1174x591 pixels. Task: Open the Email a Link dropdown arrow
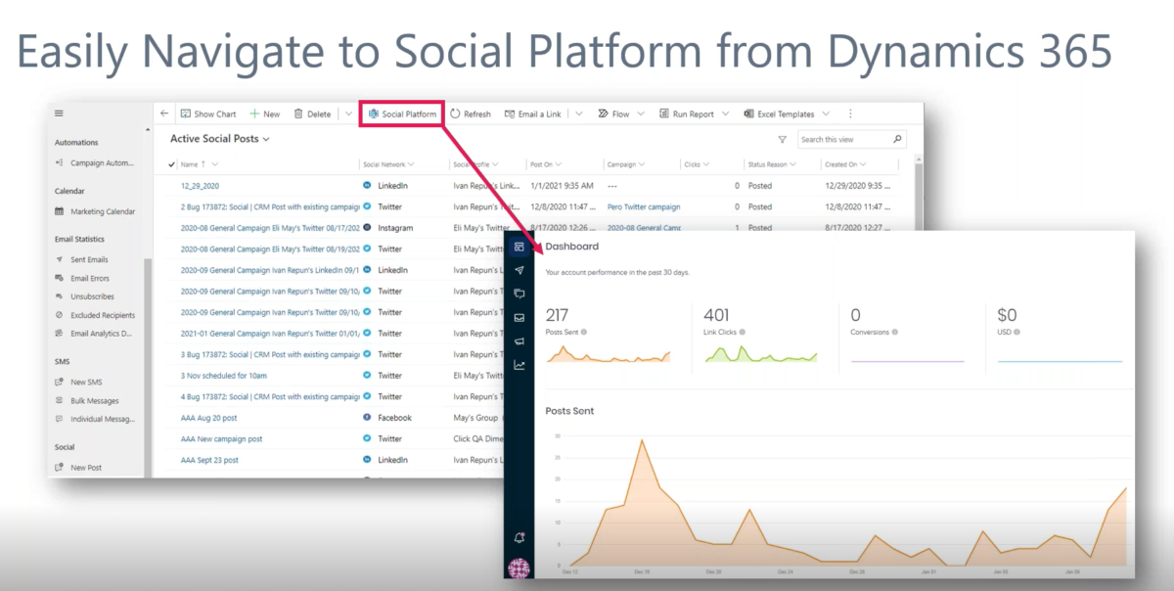[x=578, y=114]
